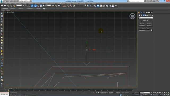Switch to the Display command panel

149,13
